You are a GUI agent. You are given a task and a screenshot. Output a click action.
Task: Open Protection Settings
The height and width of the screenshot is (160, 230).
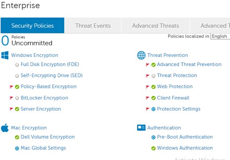(x=178, y=109)
